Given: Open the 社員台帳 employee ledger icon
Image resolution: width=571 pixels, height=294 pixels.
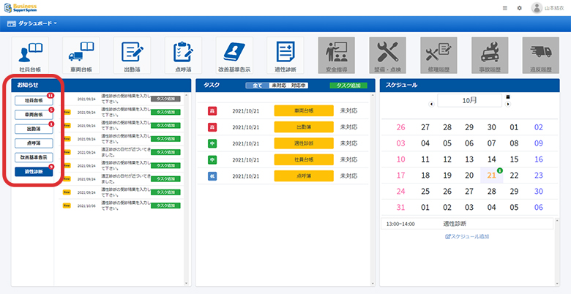Looking at the screenshot, I should [30, 53].
